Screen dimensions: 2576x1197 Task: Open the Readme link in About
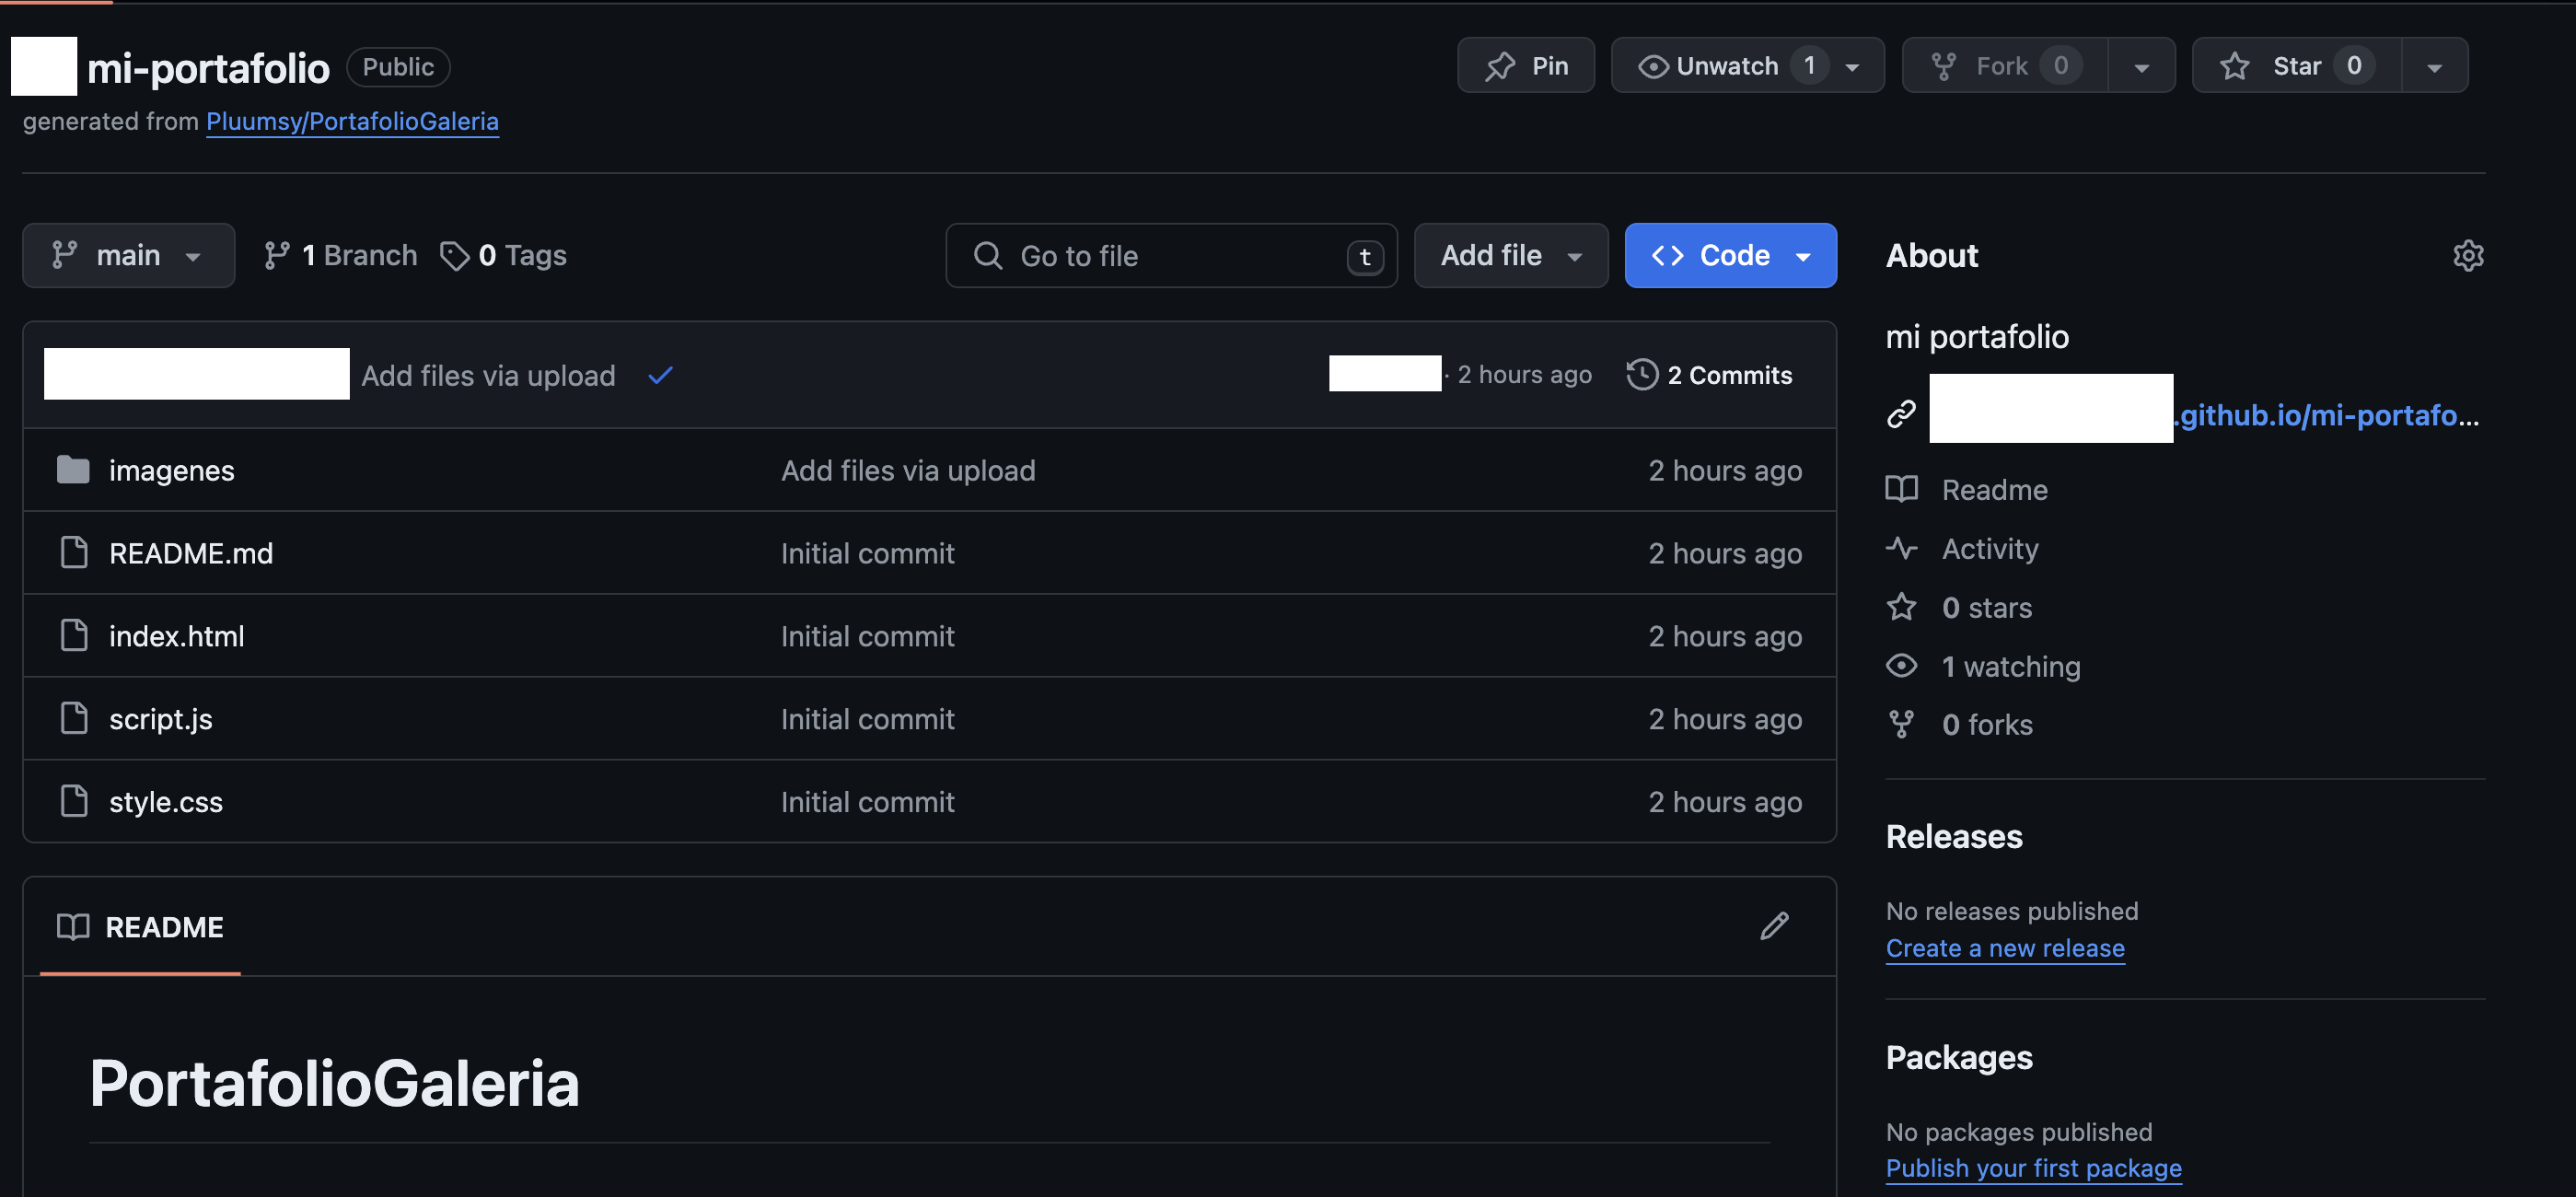(1994, 490)
